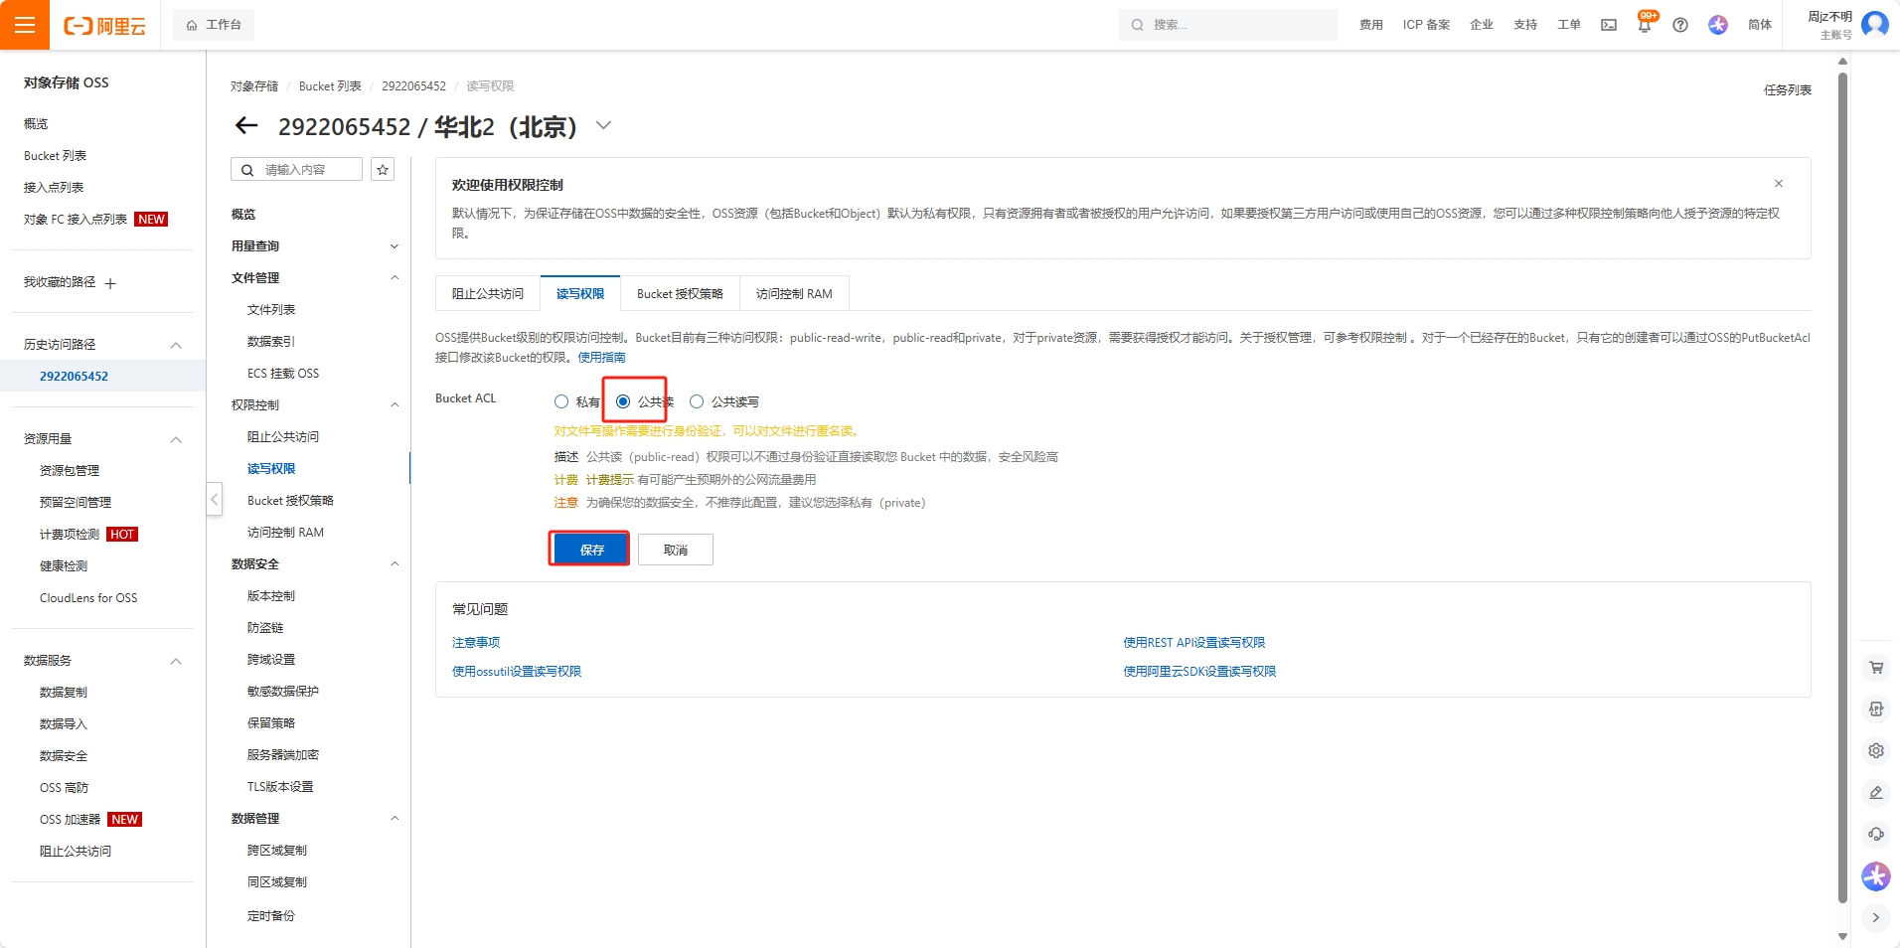The width and height of the screenshot is (1900, 948).
Task: Switch to the 阻止公共访问 tab
Action: [x=488, y=294]
